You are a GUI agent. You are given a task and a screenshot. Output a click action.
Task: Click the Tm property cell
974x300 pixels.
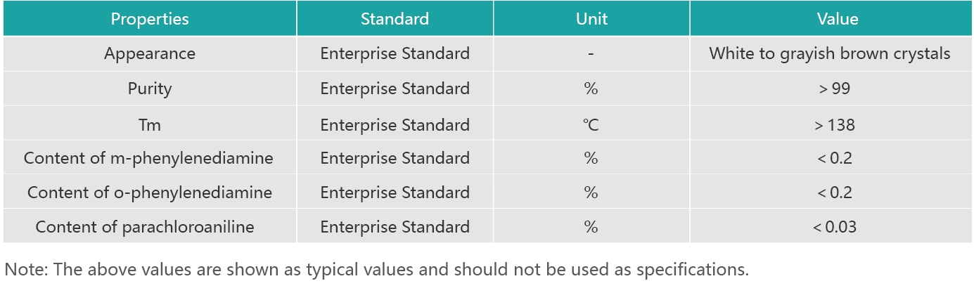click(150, 125)
